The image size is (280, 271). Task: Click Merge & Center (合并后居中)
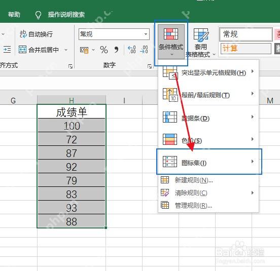pos(39,50)
